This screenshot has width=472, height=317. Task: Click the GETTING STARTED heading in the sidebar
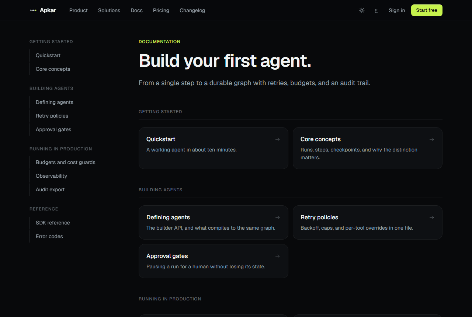(51, 42)
